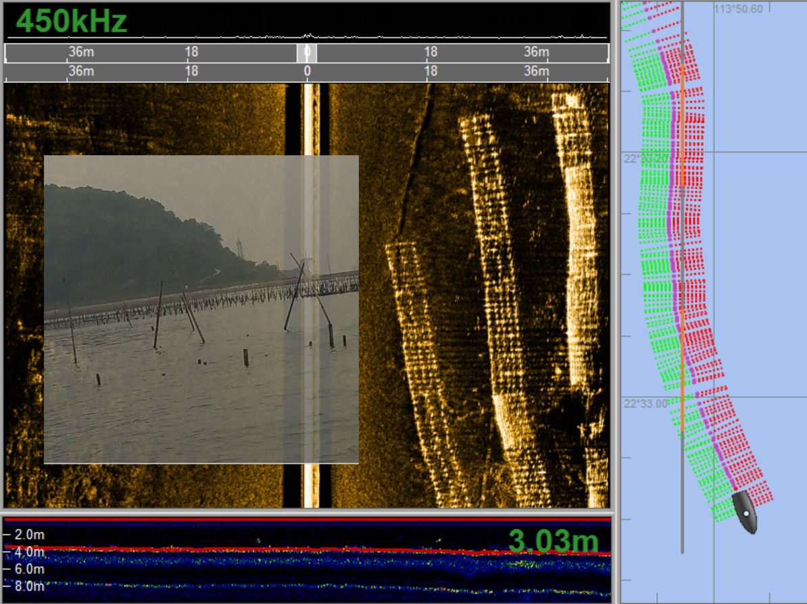Click the boat icon on the map

coord(745,512)
